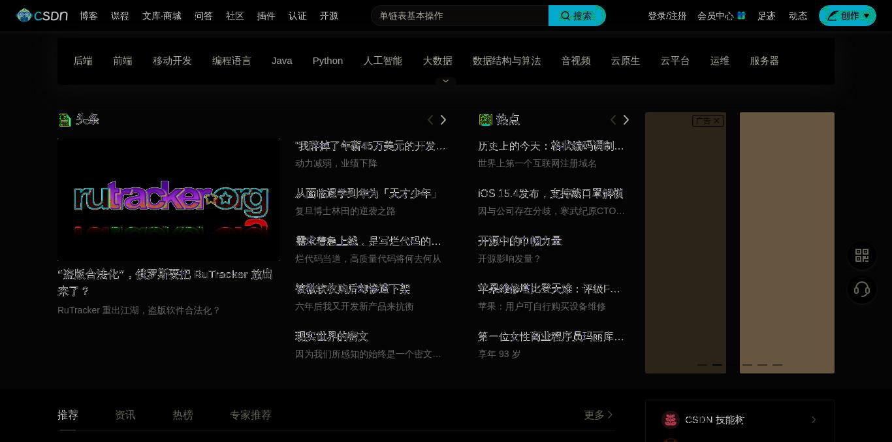The height and width of the screenshot is (442, 892).
Task: Select the 移动开发 category
Action: click(x=172, y=61)
